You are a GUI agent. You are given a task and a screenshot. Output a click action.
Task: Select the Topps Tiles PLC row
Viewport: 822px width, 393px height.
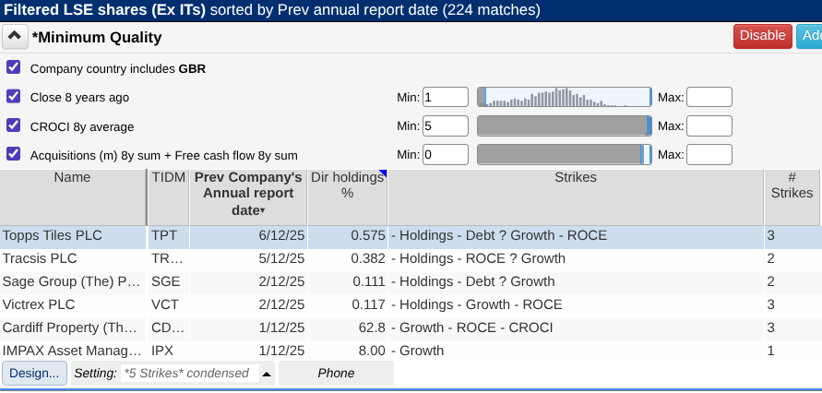(x=72, y=236)
